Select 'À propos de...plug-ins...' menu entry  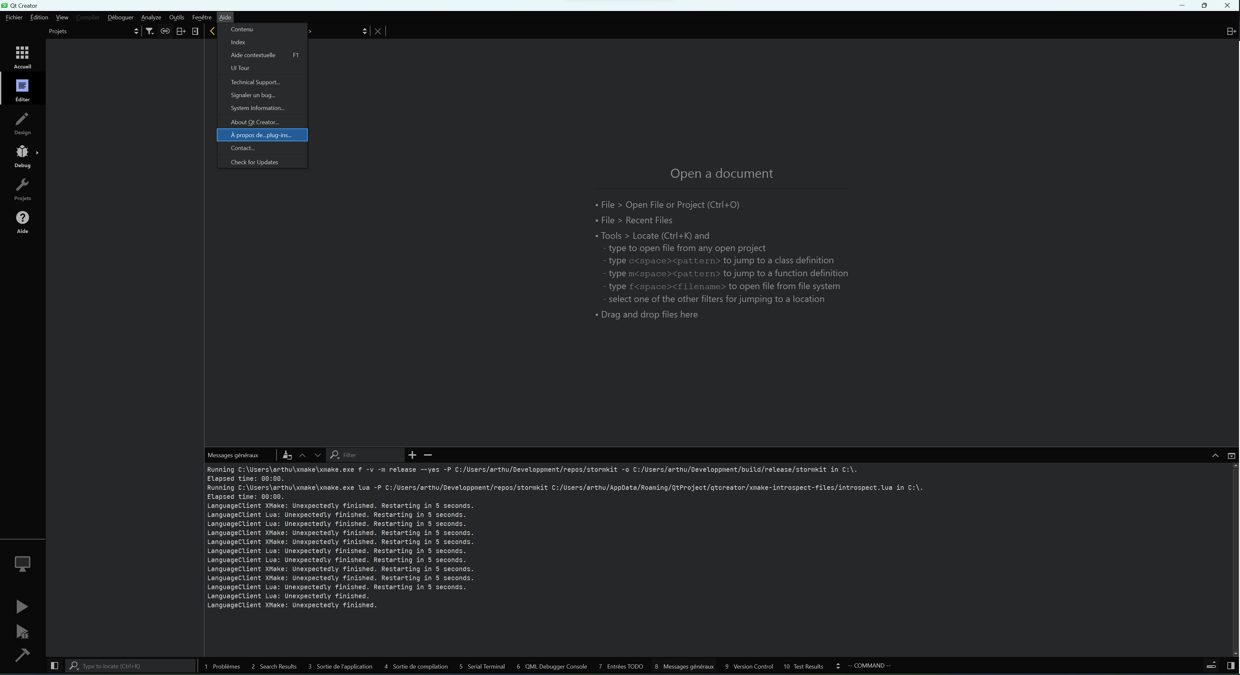tap(261, 135)
